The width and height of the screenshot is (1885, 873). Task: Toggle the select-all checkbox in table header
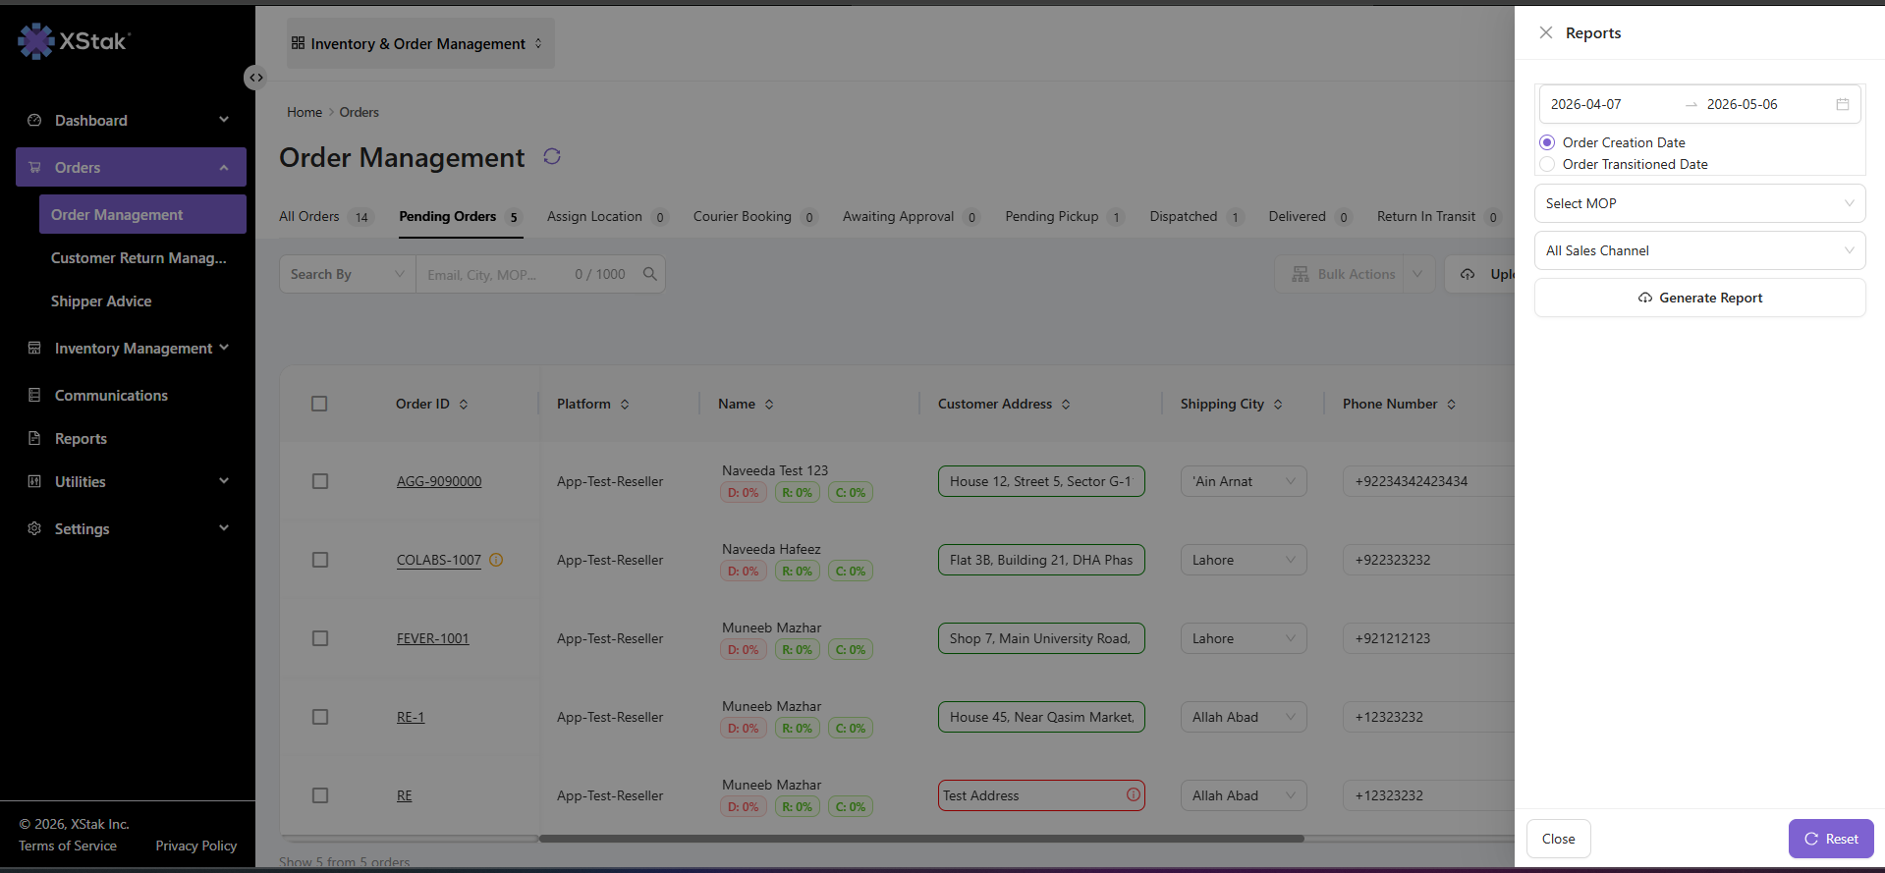(319, 404)
